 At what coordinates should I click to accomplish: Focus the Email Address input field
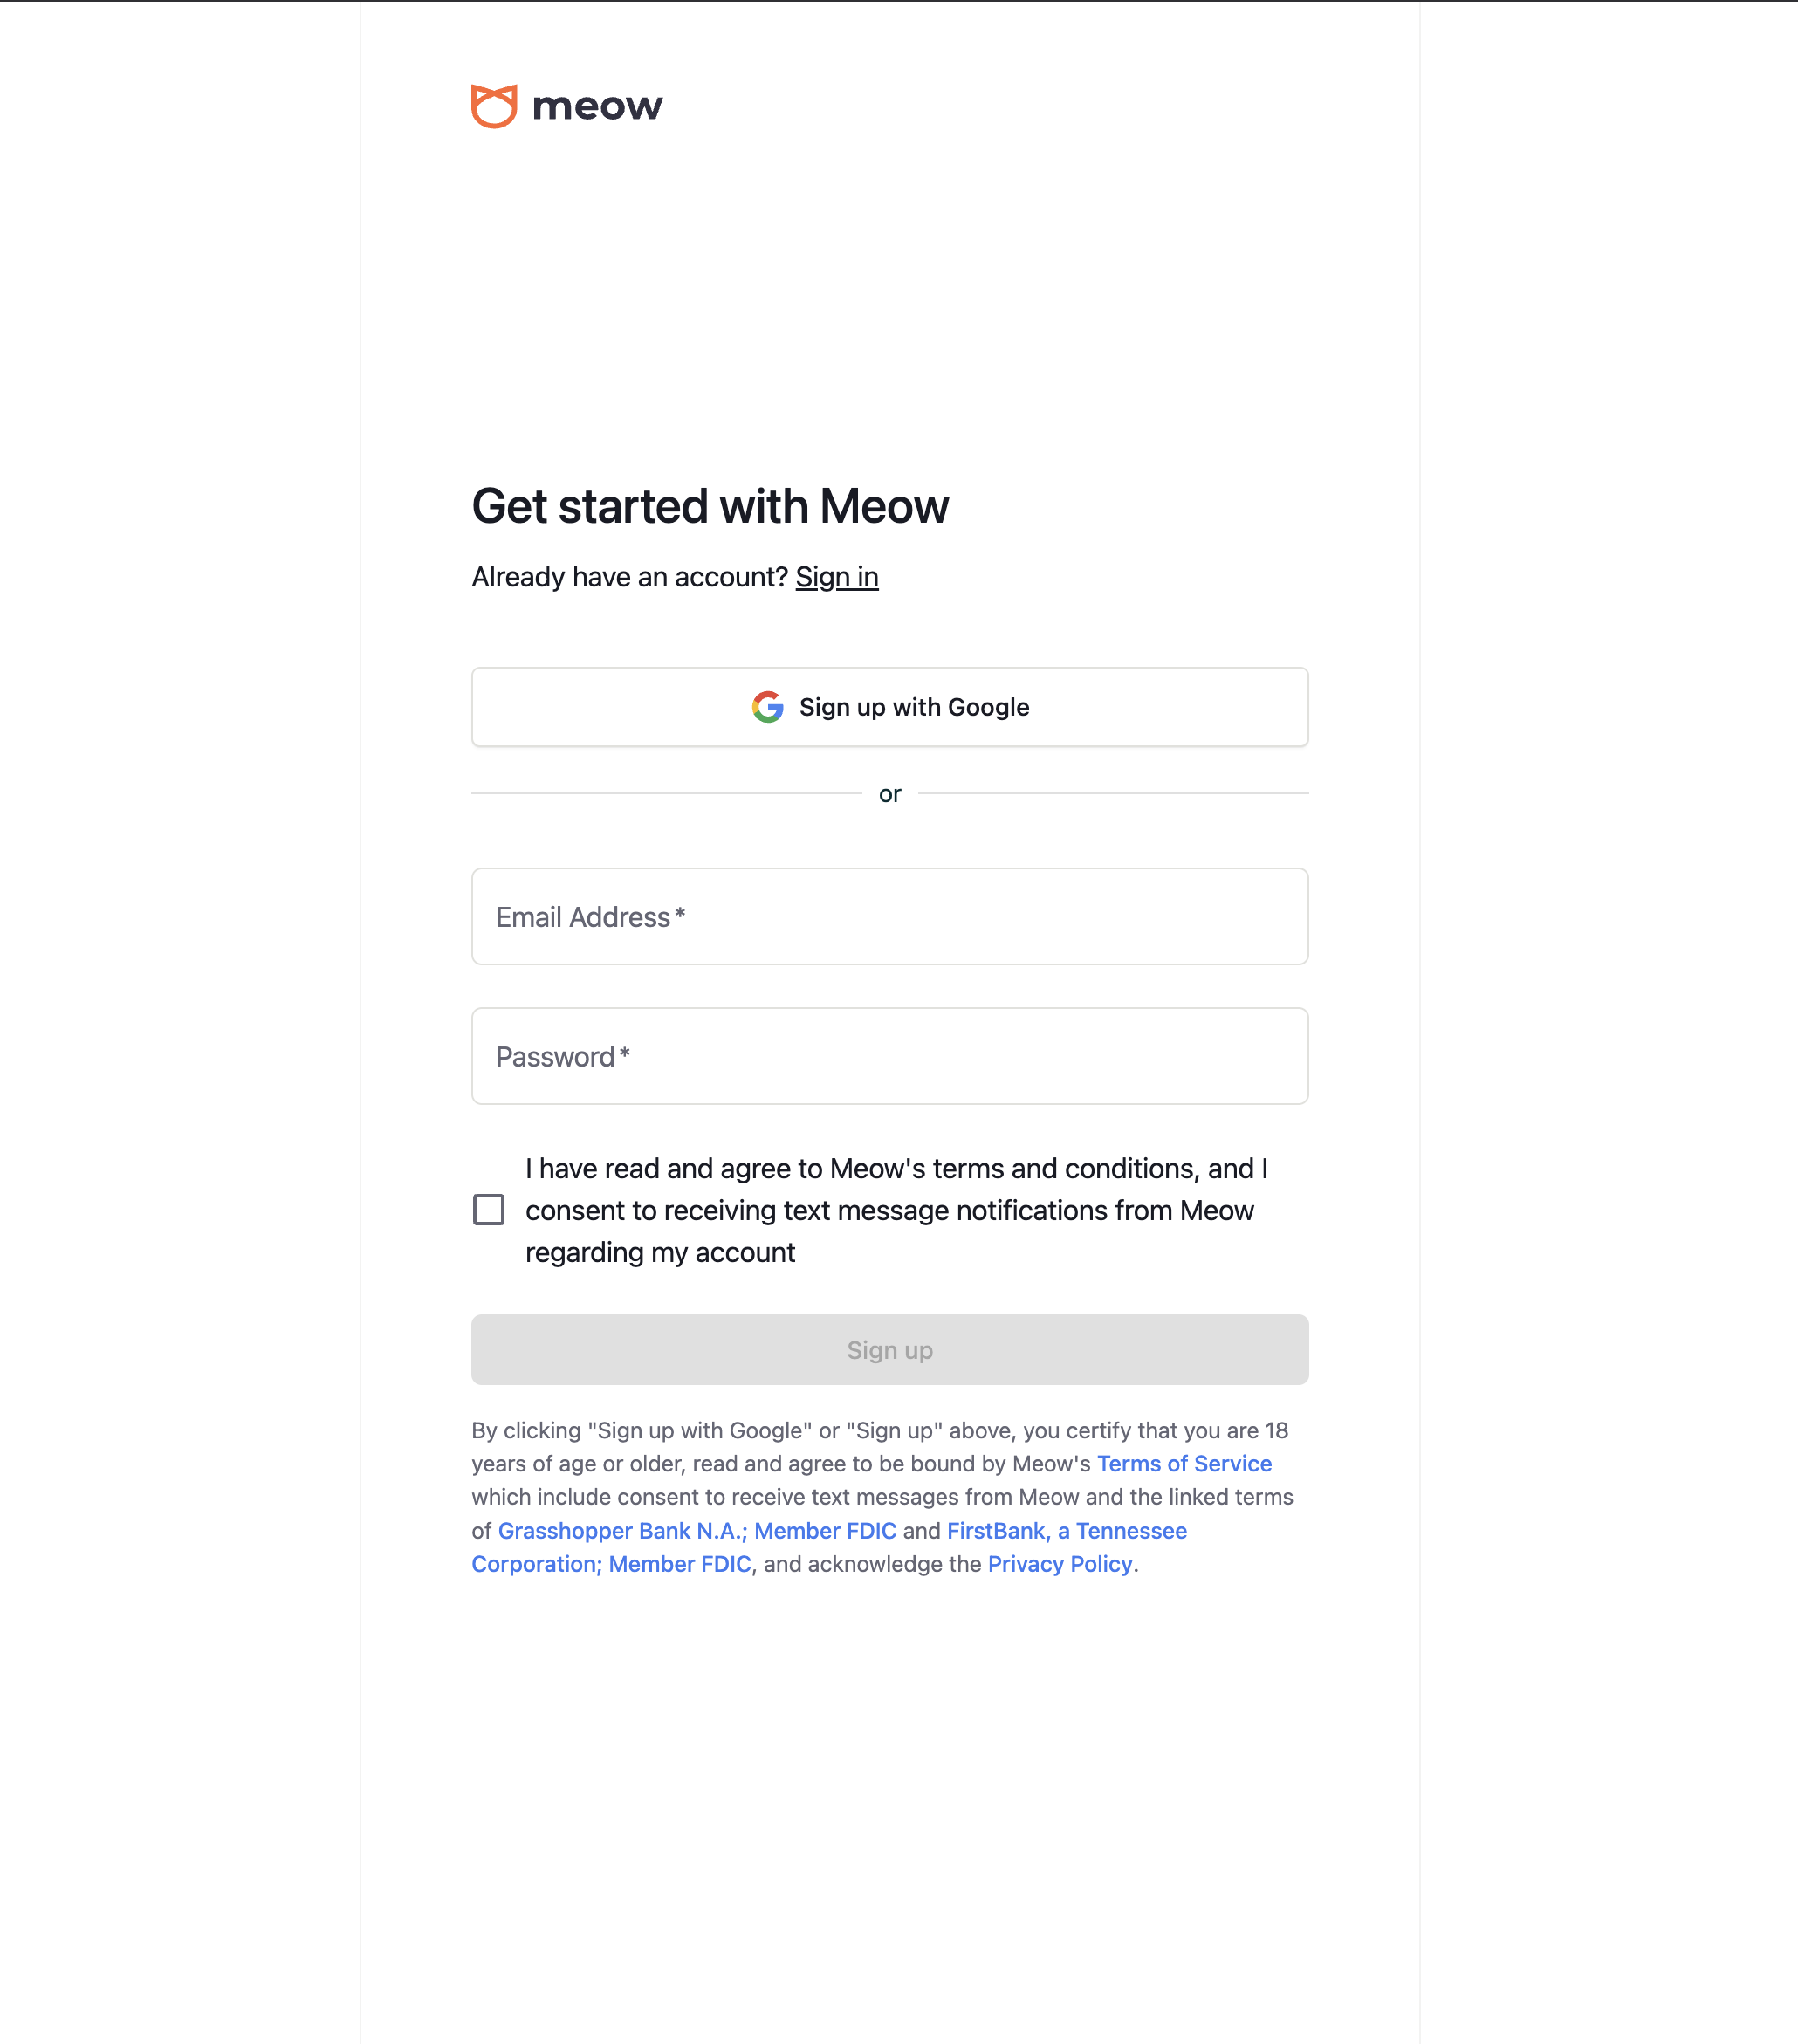pyautogui.click(x=890, y=916)
